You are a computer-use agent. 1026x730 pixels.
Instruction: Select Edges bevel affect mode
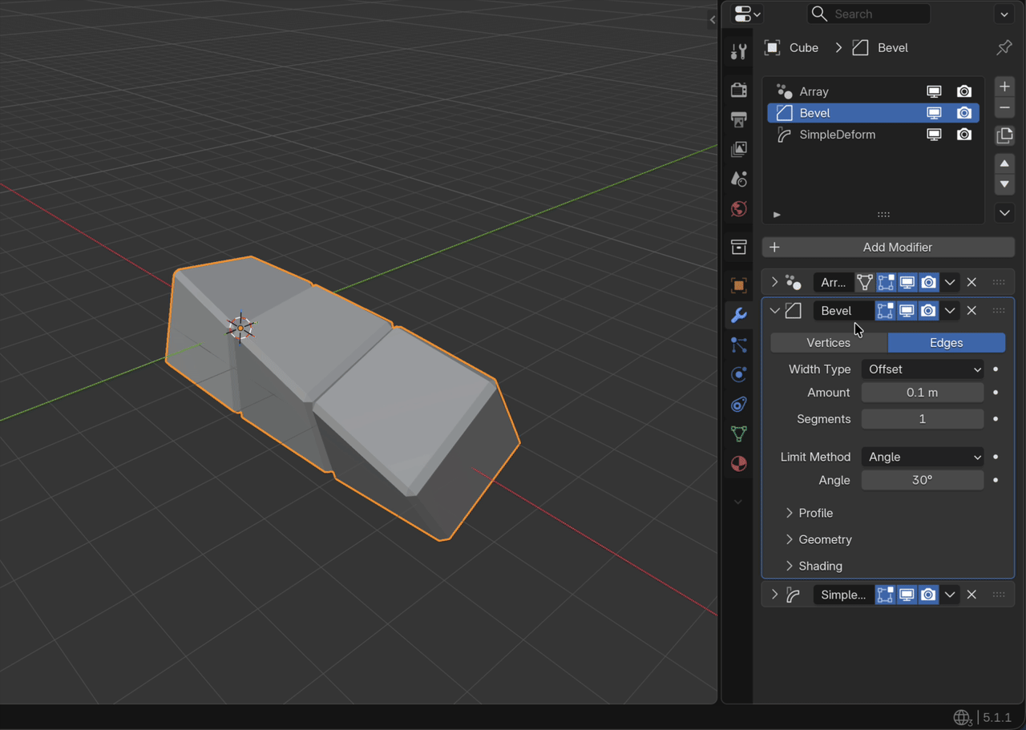click(947, 343)
